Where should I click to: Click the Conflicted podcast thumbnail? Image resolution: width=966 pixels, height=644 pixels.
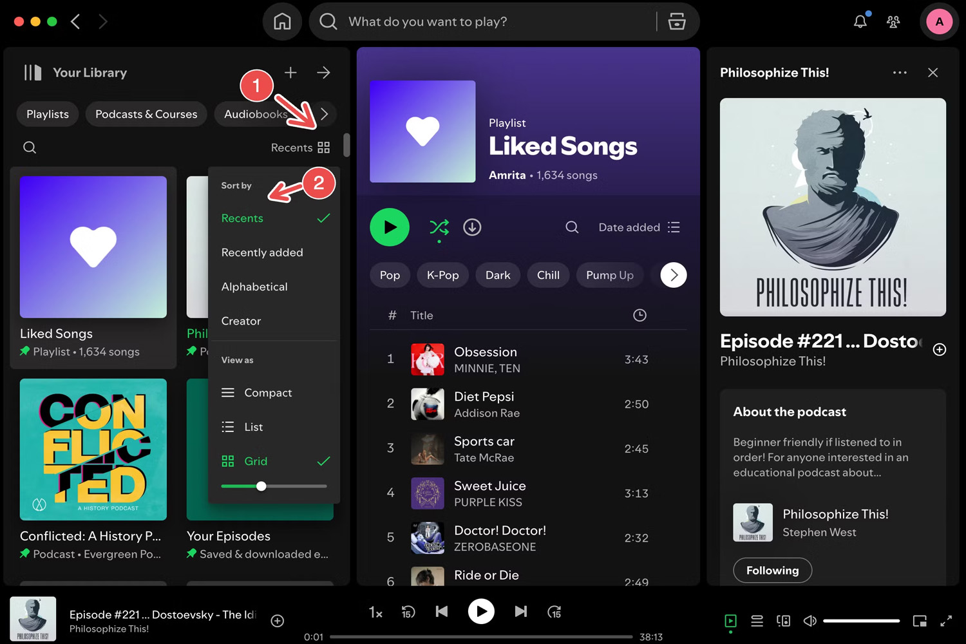(x=93, y=450)
